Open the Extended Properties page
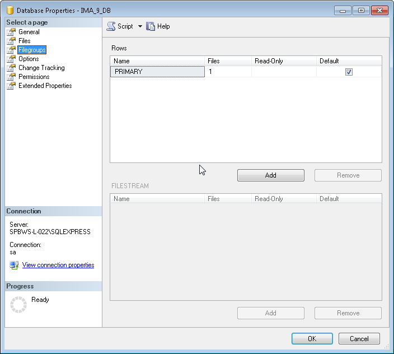The image size is (394, 354). pyautogui.click(x=45, y=86)
